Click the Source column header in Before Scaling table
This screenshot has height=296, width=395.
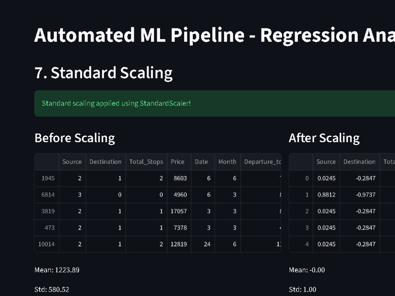72,162
